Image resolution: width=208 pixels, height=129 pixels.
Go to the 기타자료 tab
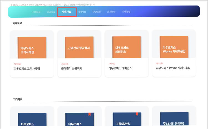82,12
